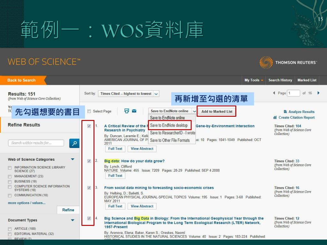Click the Web of Science logo
This screenshot has height=245, width=327.
(x=44, y=62)
